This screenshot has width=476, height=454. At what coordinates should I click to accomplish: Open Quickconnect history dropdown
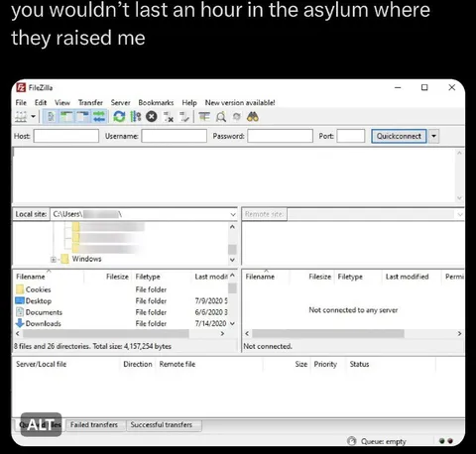pos(434,136)
